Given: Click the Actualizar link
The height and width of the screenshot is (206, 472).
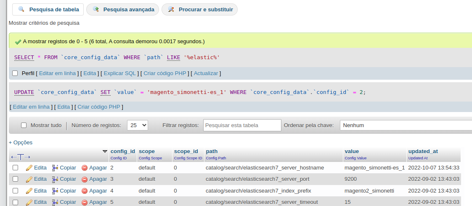Looking at the screenshot, I should (206, 73).
